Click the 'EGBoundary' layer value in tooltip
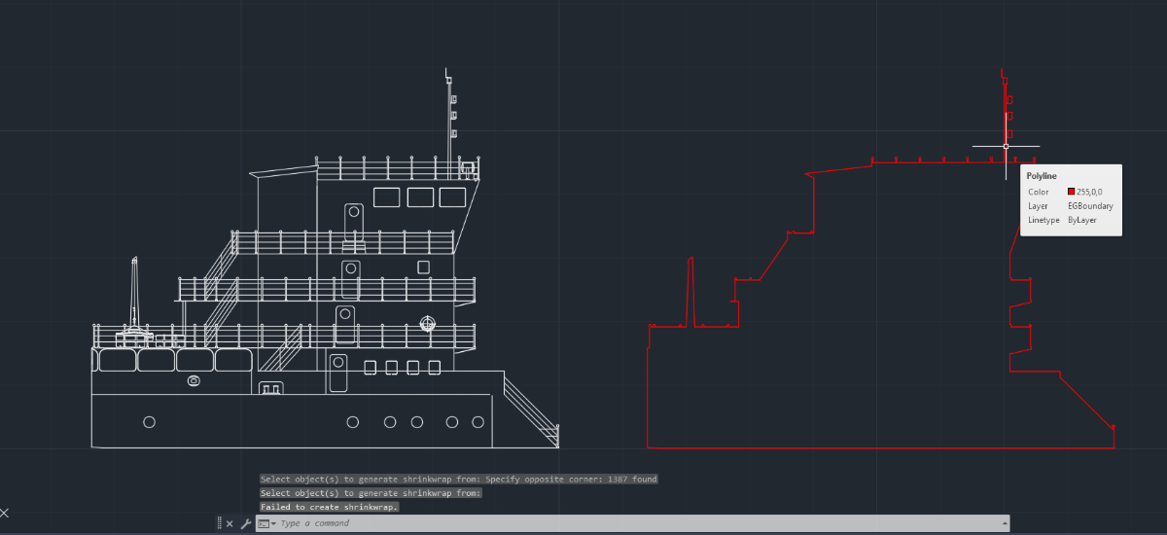This screenshot has height=535, width=1167. tap(1090, 206)
